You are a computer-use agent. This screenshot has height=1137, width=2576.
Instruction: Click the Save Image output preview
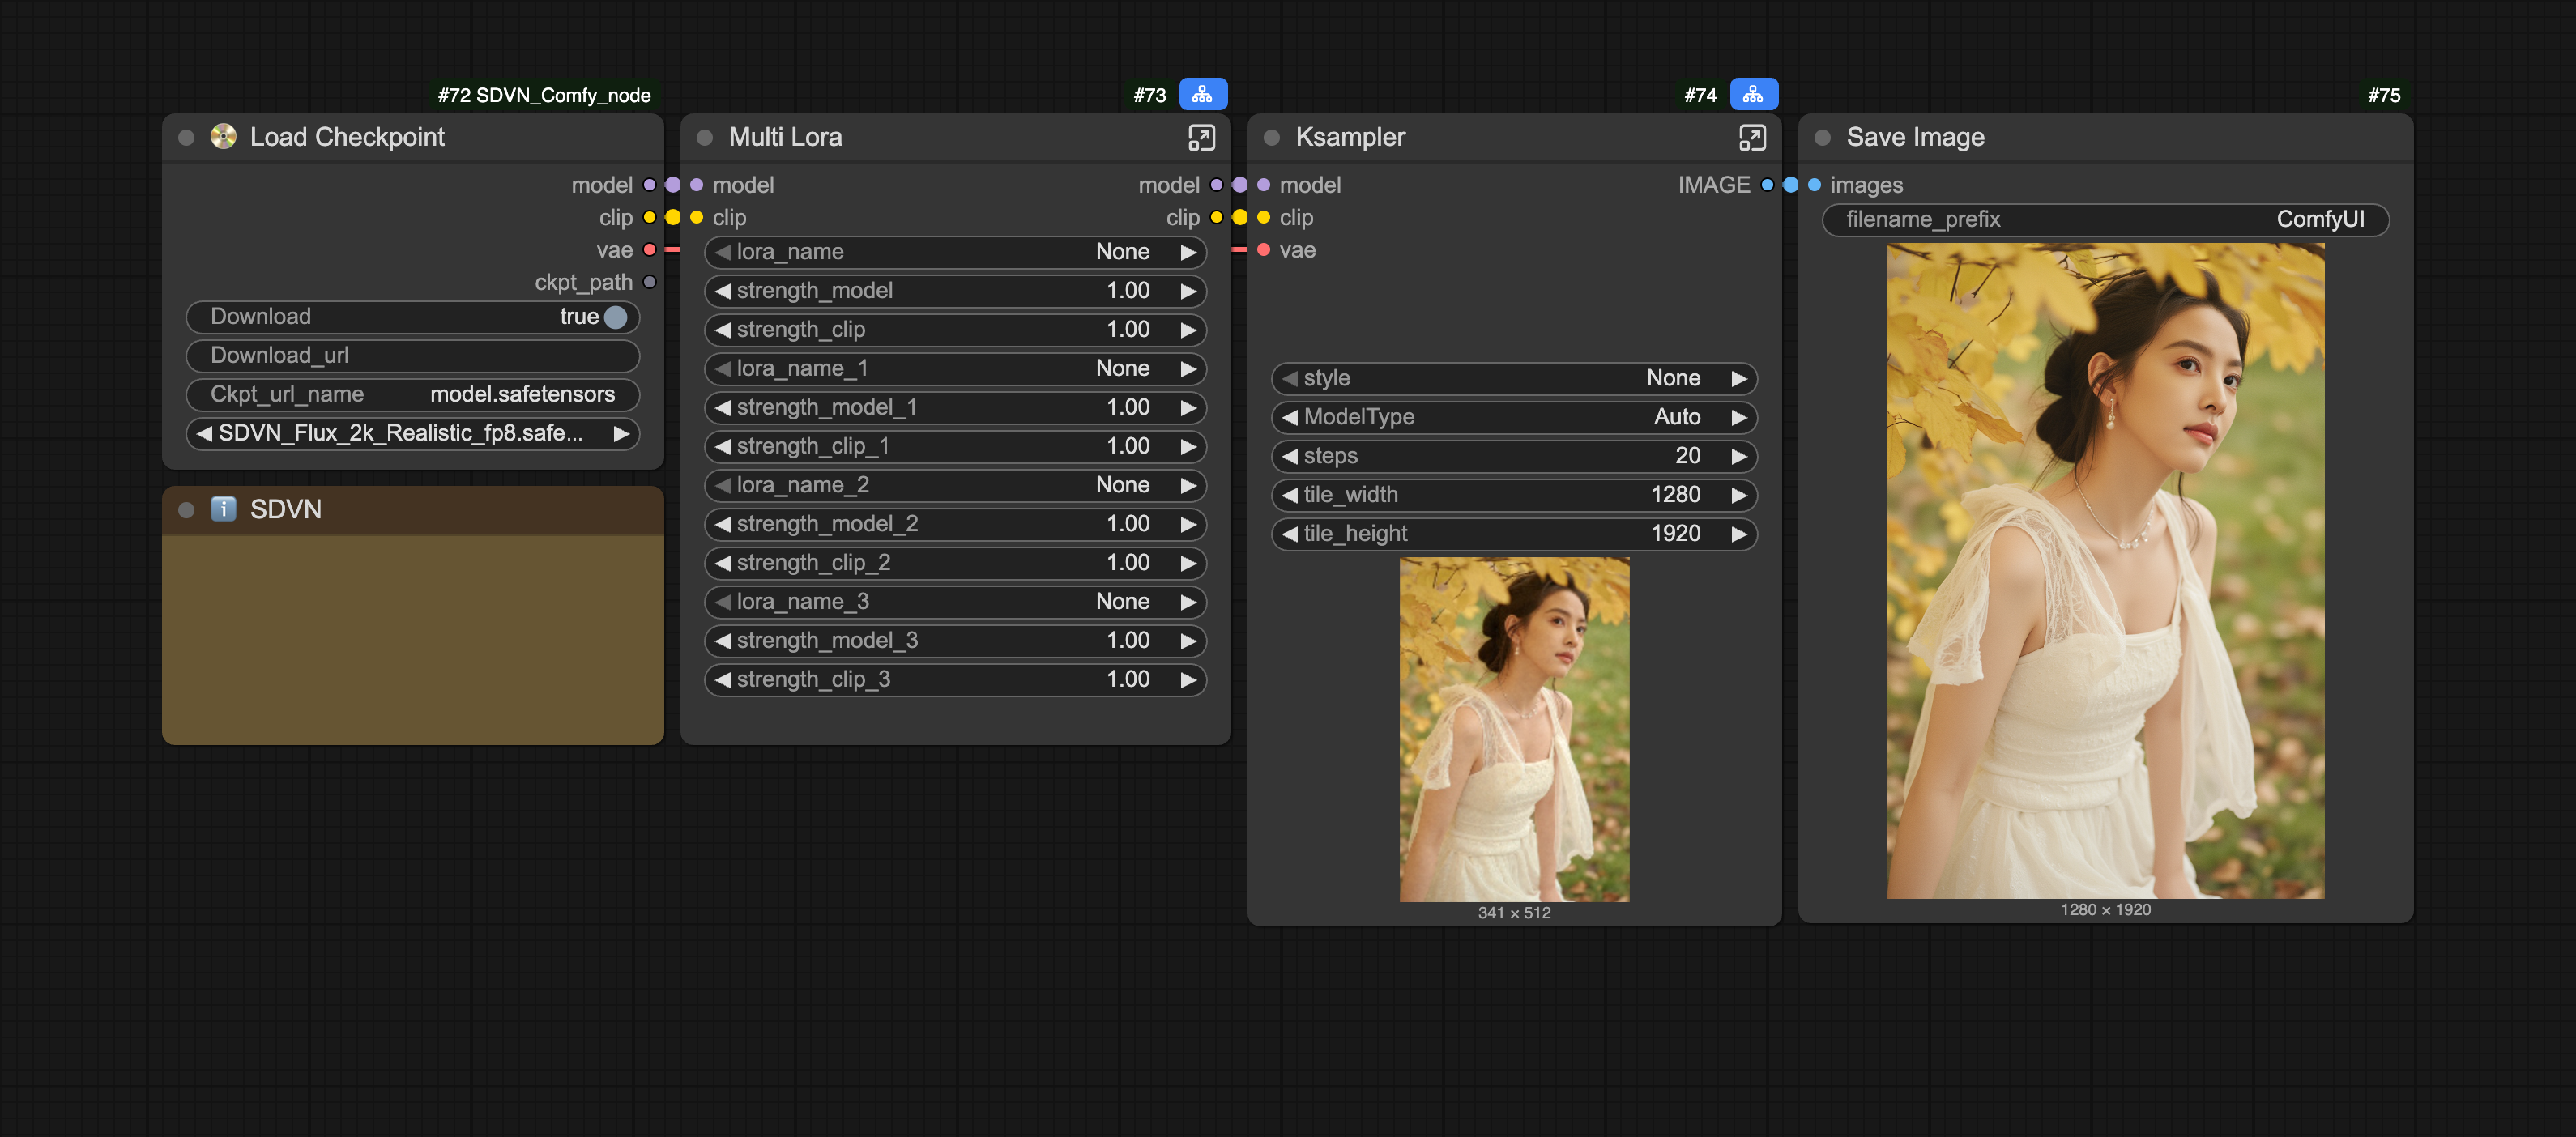point(2105,571)
